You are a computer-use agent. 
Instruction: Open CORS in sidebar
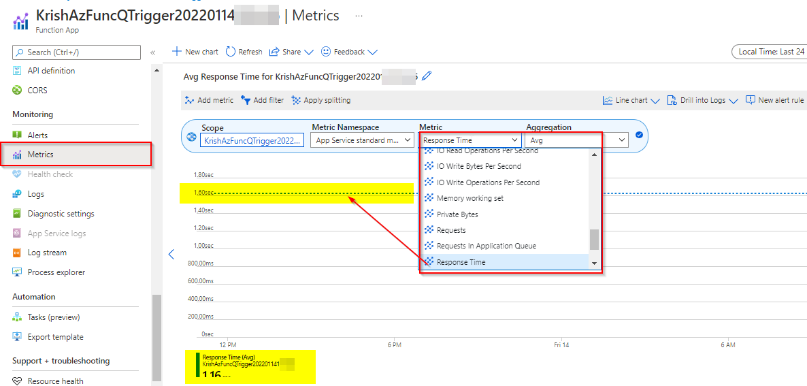(37, 90)
